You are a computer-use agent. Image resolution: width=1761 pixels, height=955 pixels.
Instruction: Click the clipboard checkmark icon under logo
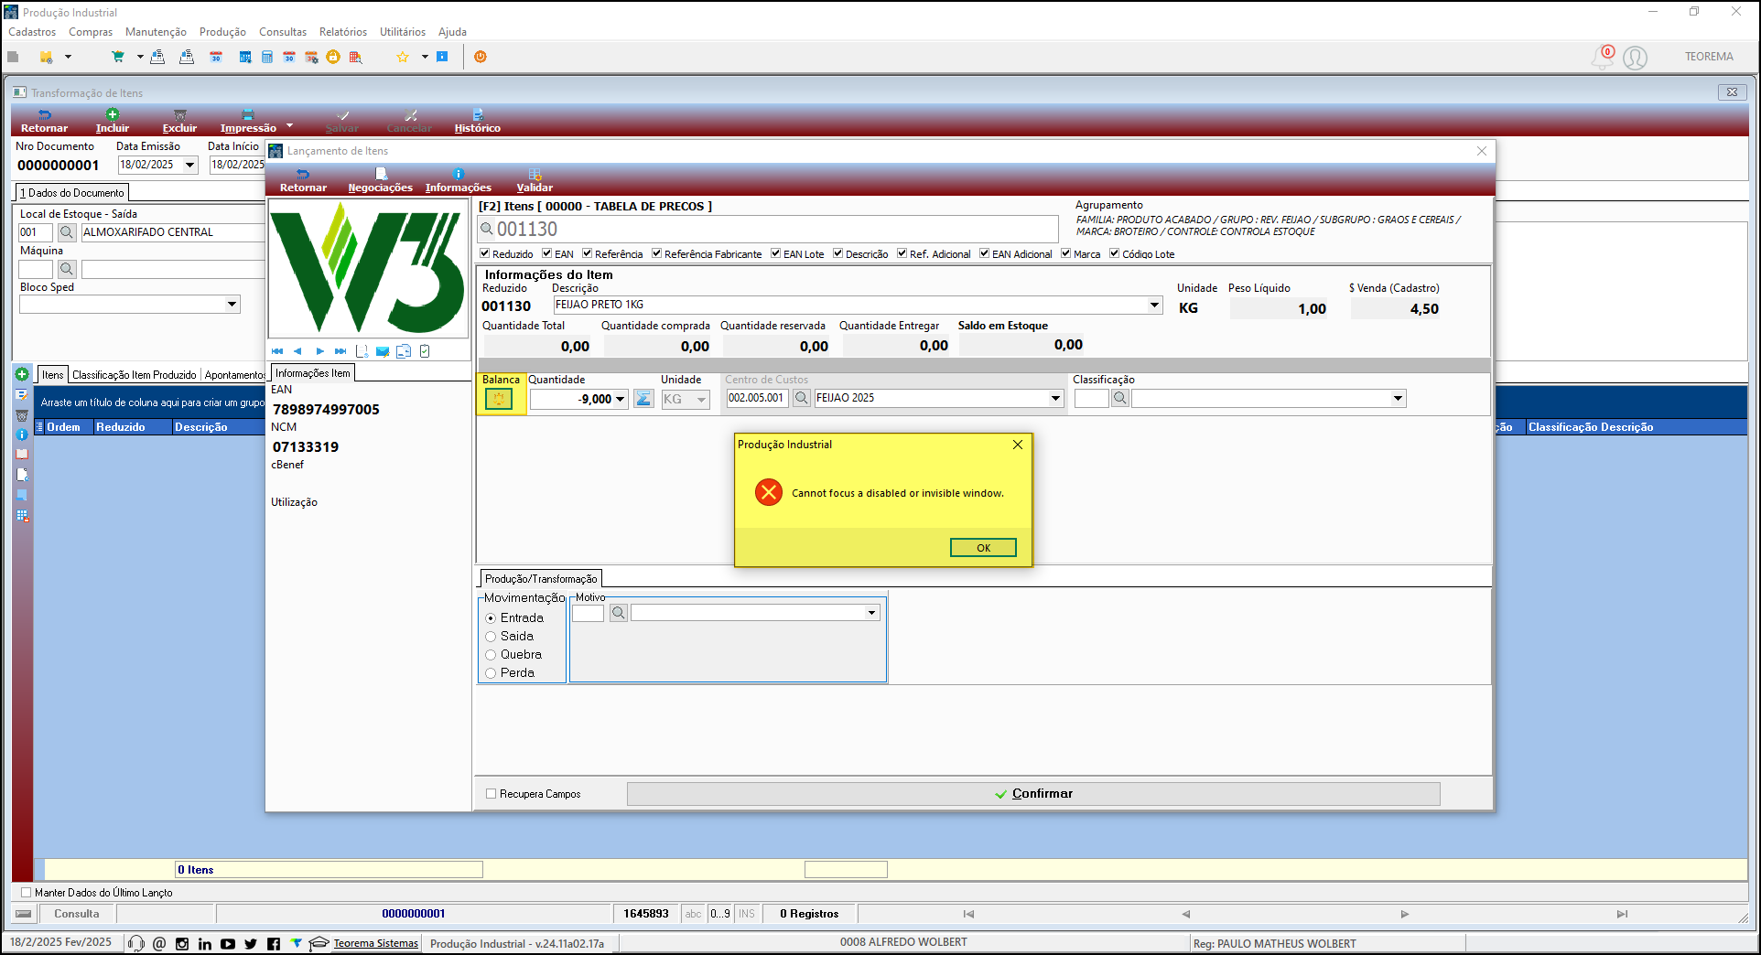point(425,351)
